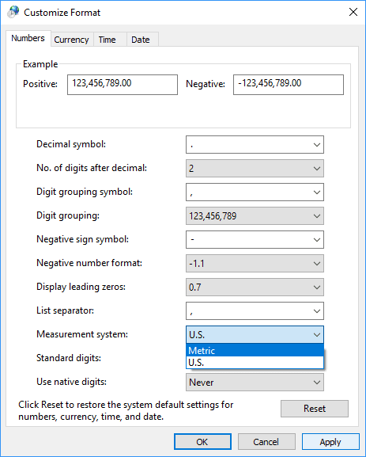Viewport: 366px width, 457px height.
Task: Switch to the Currency tab
Action: coord(72,40)
